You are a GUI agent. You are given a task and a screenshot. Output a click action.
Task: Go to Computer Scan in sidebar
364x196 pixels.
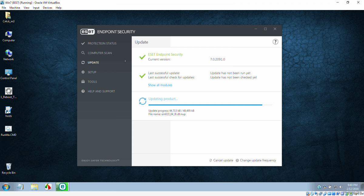click(99, 53)
